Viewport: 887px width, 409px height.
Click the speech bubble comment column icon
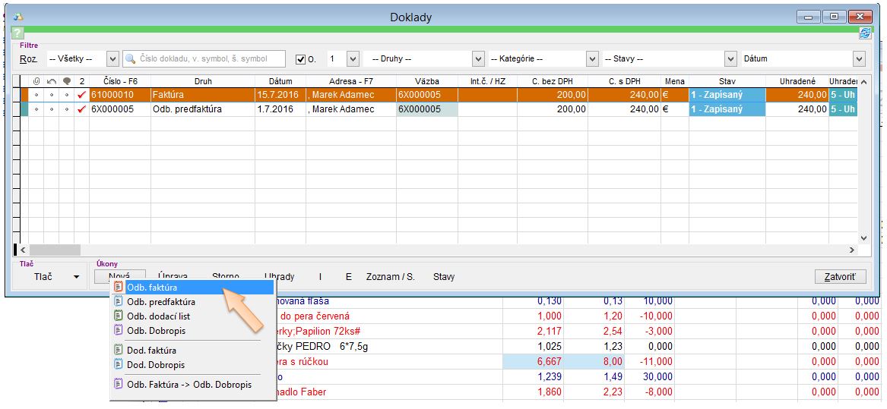66,81
